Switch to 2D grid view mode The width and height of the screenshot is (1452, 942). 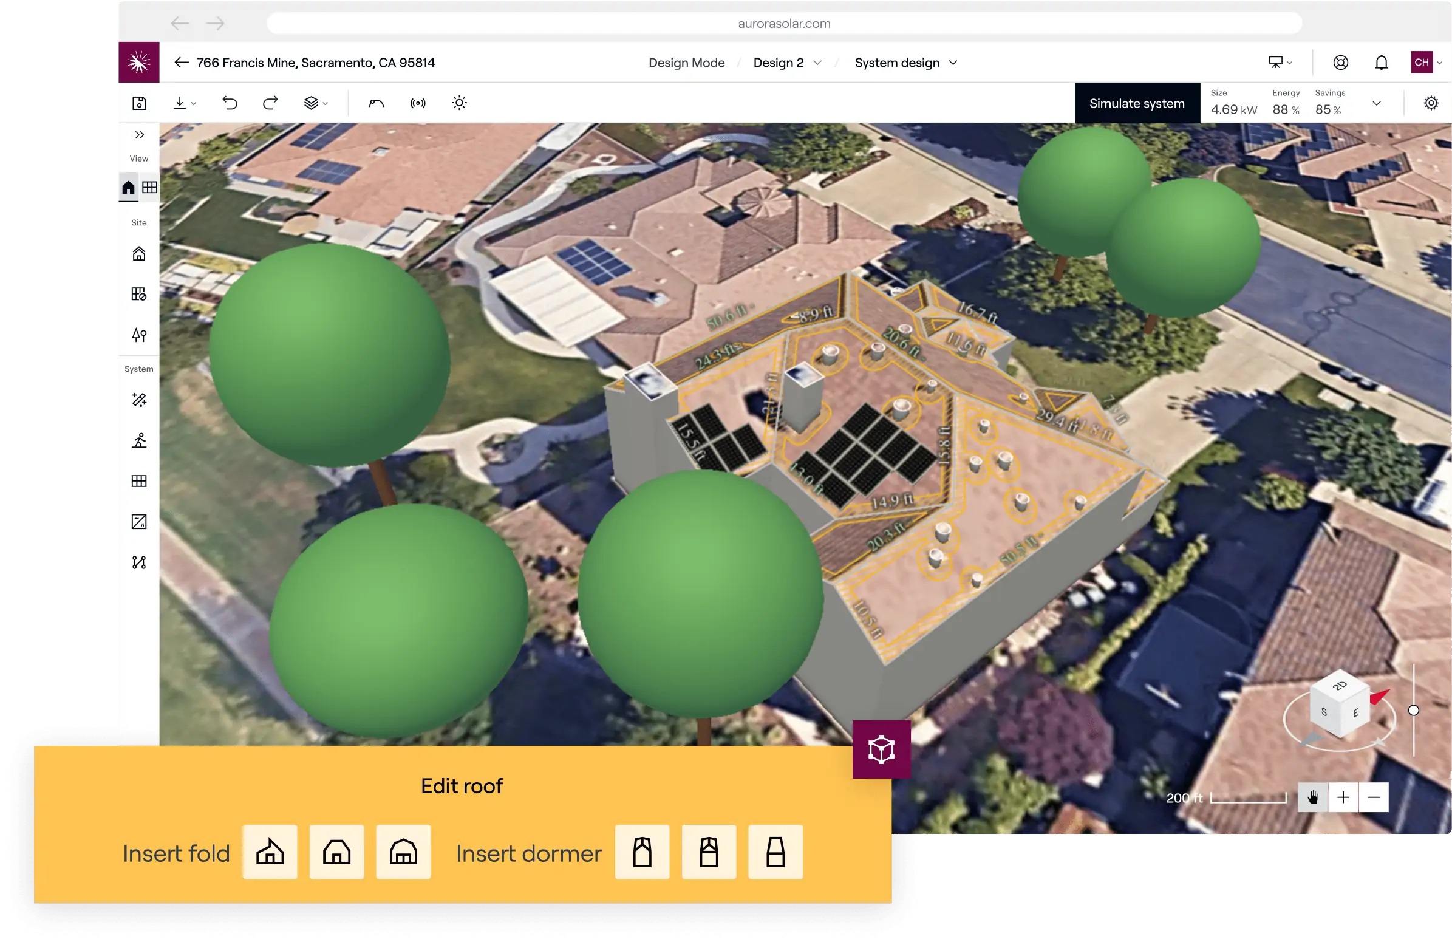coord(150,187)
